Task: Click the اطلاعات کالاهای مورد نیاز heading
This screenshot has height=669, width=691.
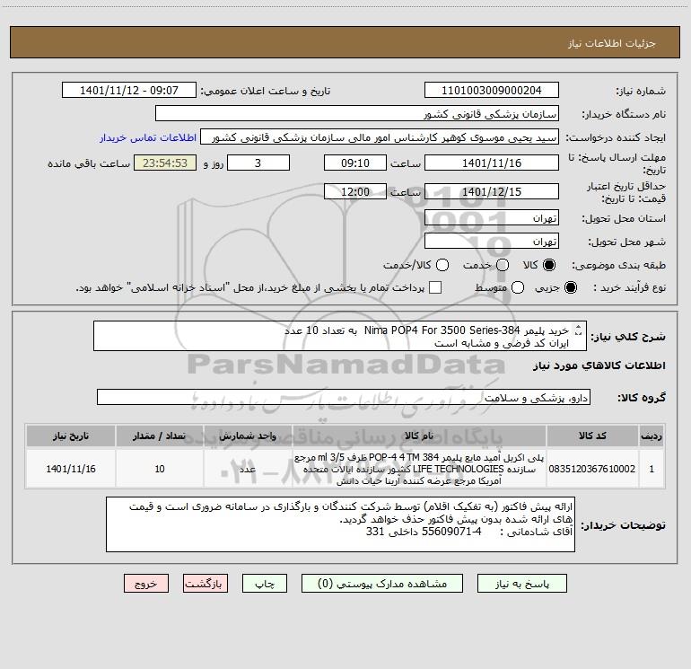Action: click(599, 365)
